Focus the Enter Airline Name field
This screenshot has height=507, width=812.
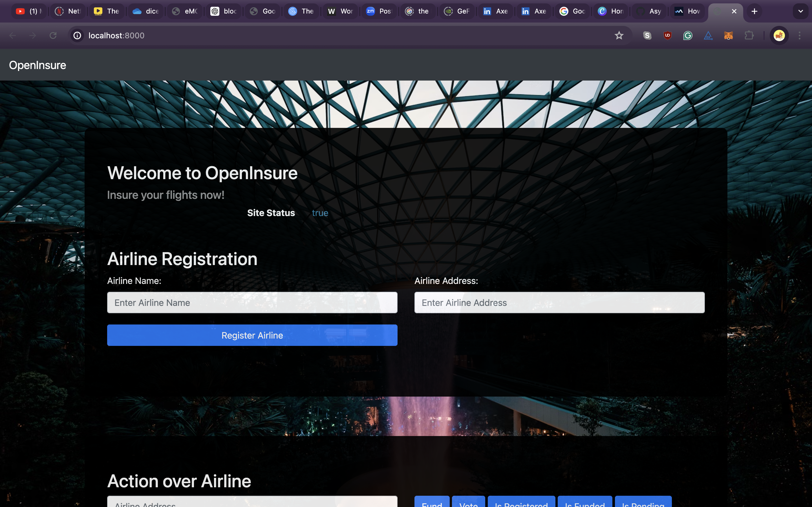coord(252,303)
